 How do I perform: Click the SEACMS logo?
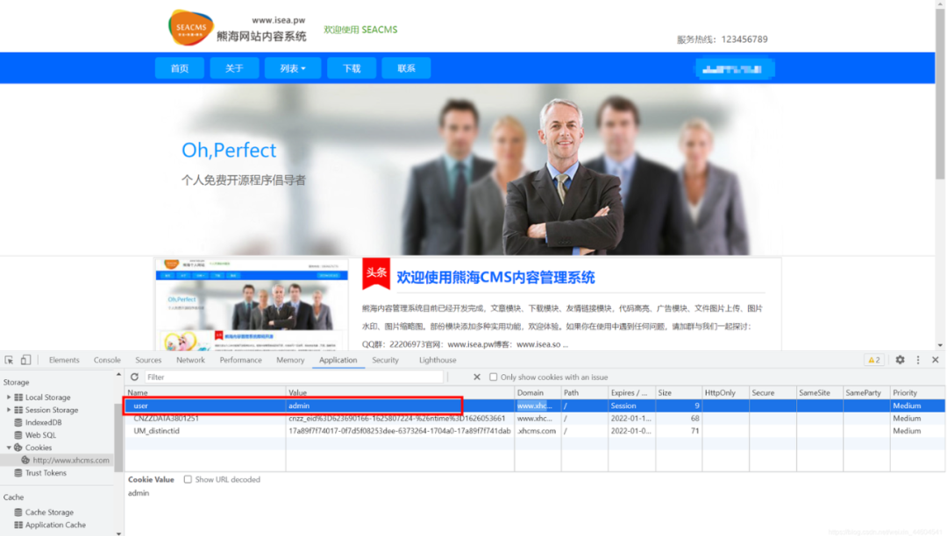point(191,27)
